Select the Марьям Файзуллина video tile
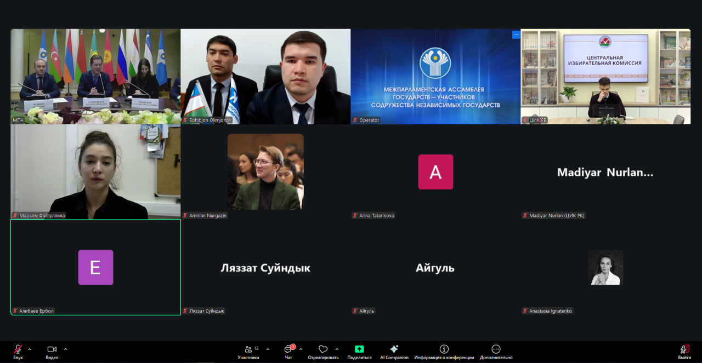This screenshot has width=702, height=363. 95,171
